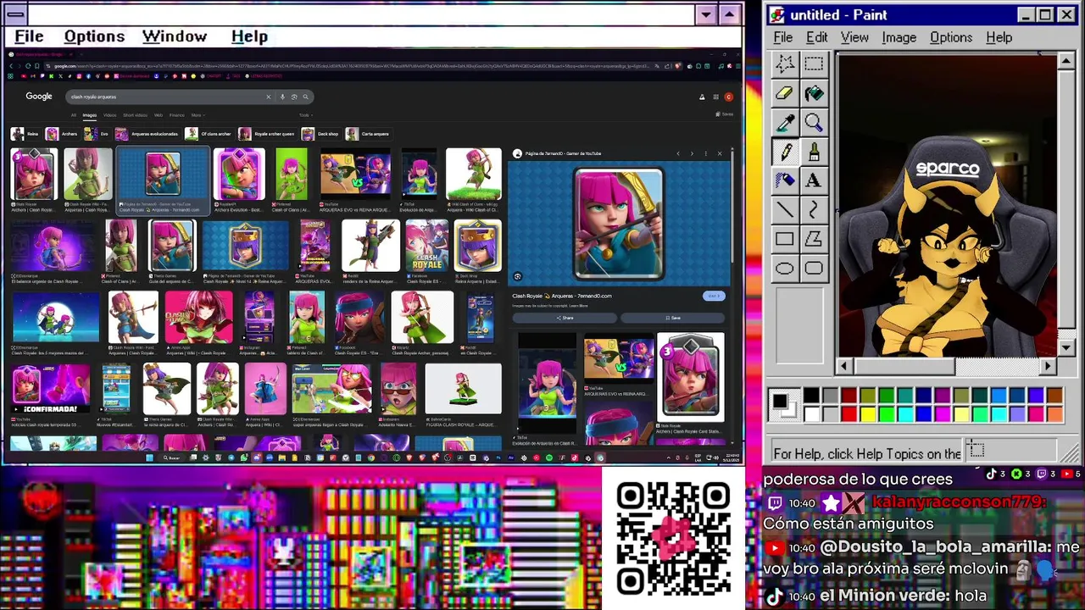Choose the Polygon shape tool
Image resolution: width=1085 pixels, height=610 pixels.
(814, 239)
